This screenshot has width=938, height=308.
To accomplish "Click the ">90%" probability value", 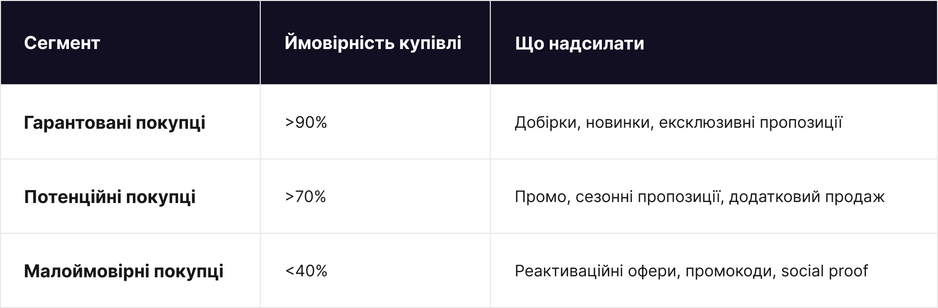I will click(x=306, y=122).
